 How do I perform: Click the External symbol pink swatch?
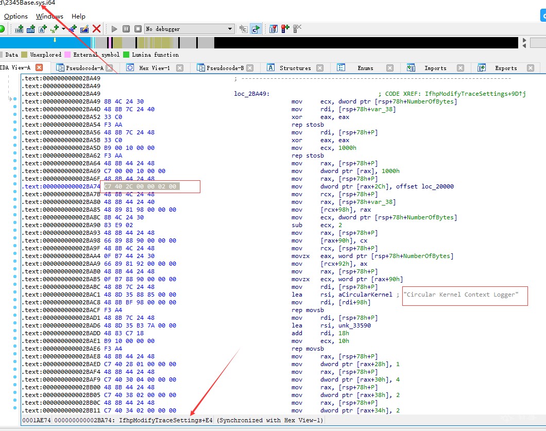pyautogui.click(x=67, y=55)
